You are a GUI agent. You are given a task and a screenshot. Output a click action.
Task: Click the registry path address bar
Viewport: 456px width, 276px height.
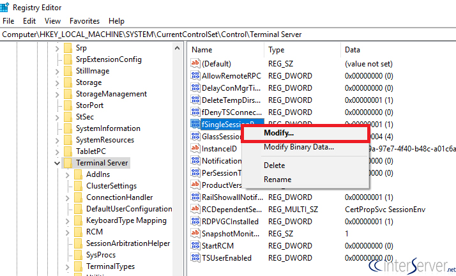pyautogui.click(x=228, y=34)
